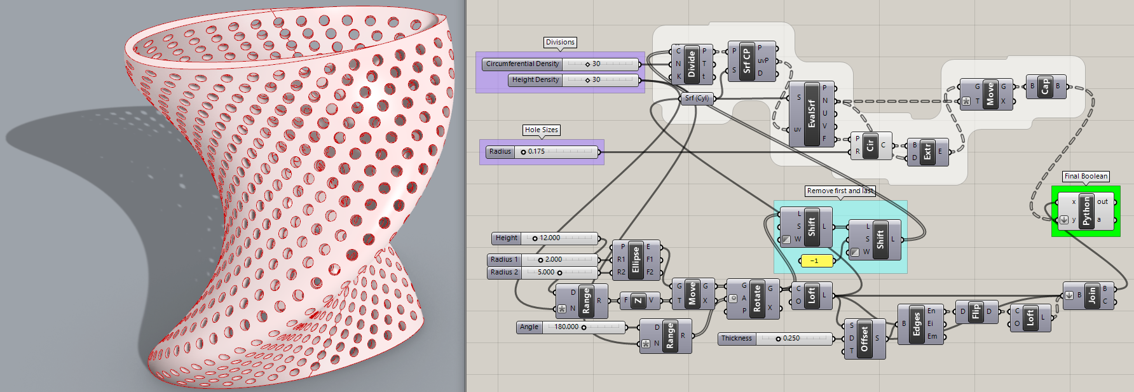This screenshot has height=392, width=1134.
Task: Click the Srf (Cyl) parameter
Action: pyautogui.click(x=697, y=98)
